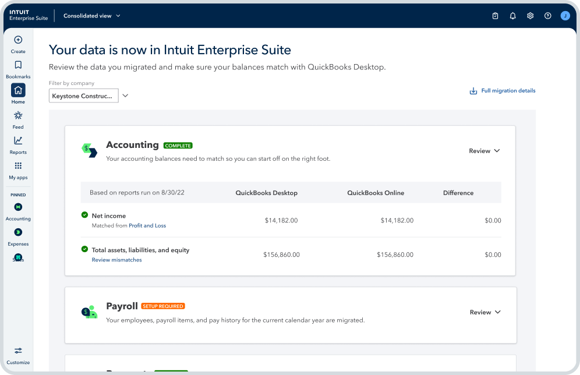The image size is (580, 375).
Task: Download Full migration details
Action: pos(502,91)
